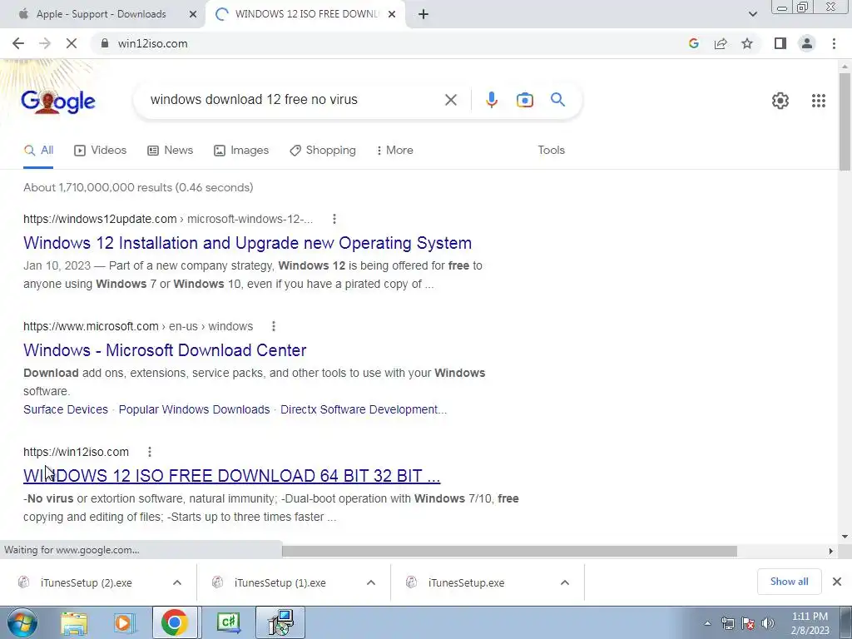Click horizontal scrollbar right arrow
This screenshot has height=639, width=852.
(x=830, y=552)
